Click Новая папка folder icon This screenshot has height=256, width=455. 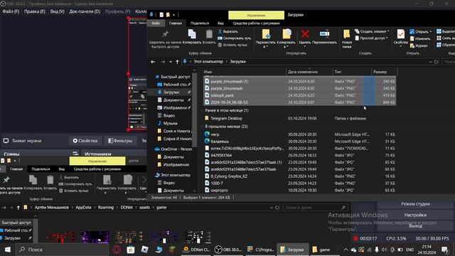pos(346,34)
